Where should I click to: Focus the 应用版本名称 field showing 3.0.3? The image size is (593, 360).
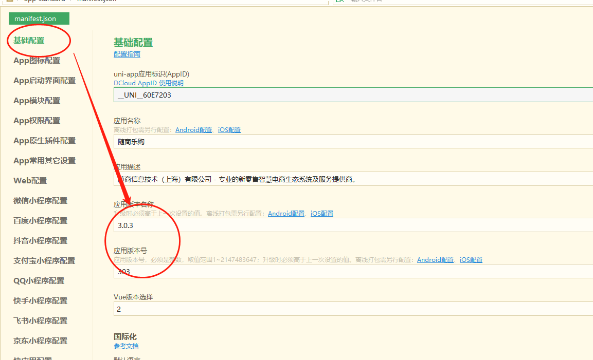pos(353,225)
